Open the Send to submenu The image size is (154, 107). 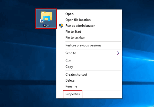pyautogui.click(x=89, y=53)
